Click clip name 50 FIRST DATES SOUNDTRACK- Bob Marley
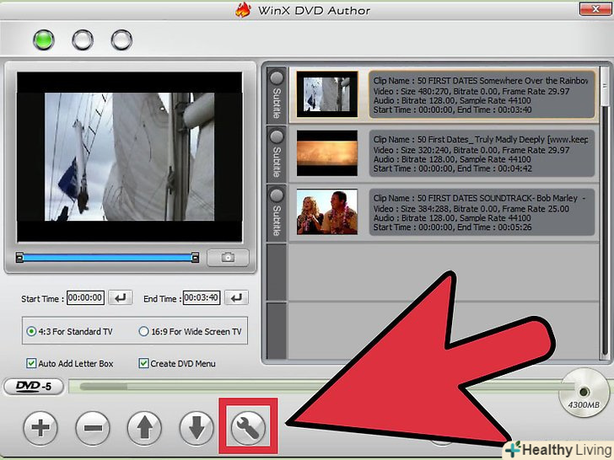The width and height of the screenshot is (614, 460). 479,198
